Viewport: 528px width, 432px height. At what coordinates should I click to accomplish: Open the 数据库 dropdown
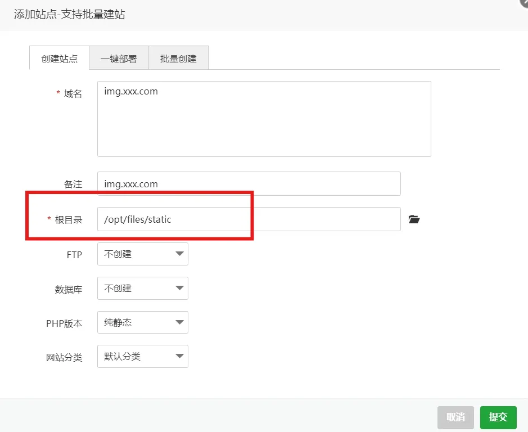coord(142,288)
